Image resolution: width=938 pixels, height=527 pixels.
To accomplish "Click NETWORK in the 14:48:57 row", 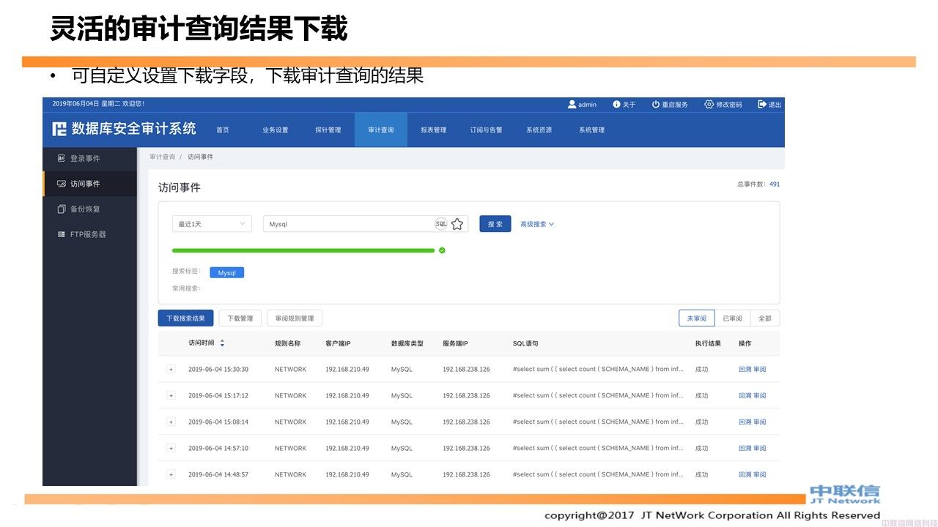I will (x=291, y=475).
